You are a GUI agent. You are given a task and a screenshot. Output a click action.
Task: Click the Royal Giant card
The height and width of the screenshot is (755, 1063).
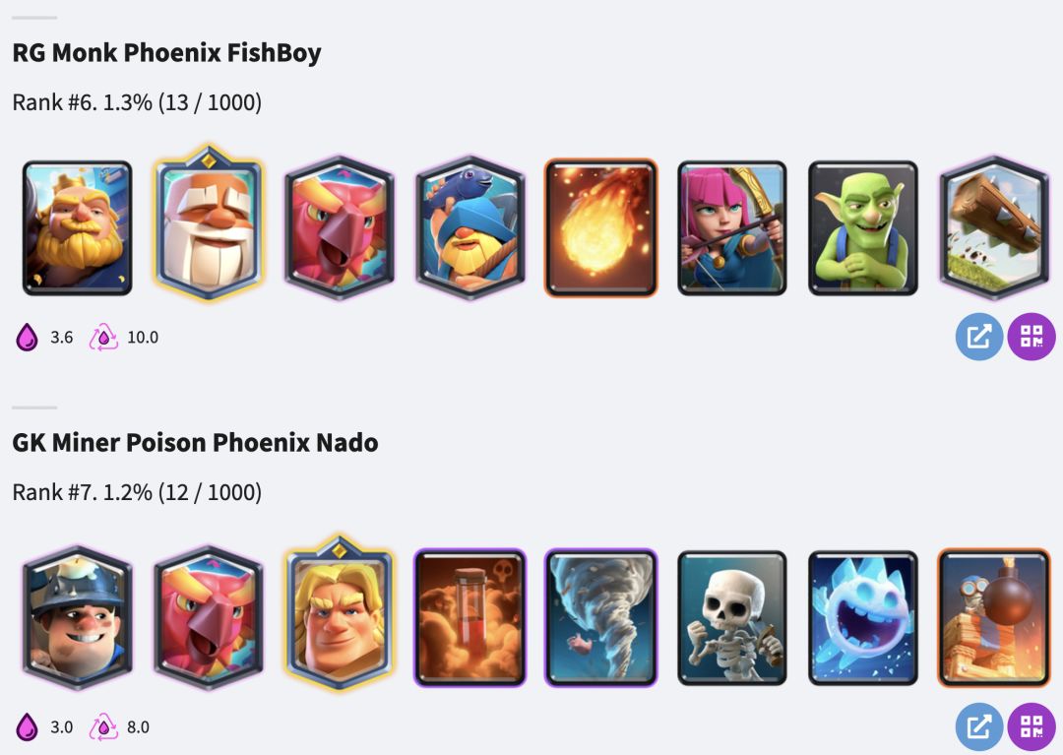78,227
